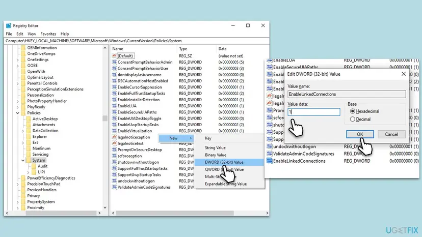Click the DWORD icon next to EnableLUA in main list
The height and width of the screenshot is (237, 422).
tap(114, 106)
